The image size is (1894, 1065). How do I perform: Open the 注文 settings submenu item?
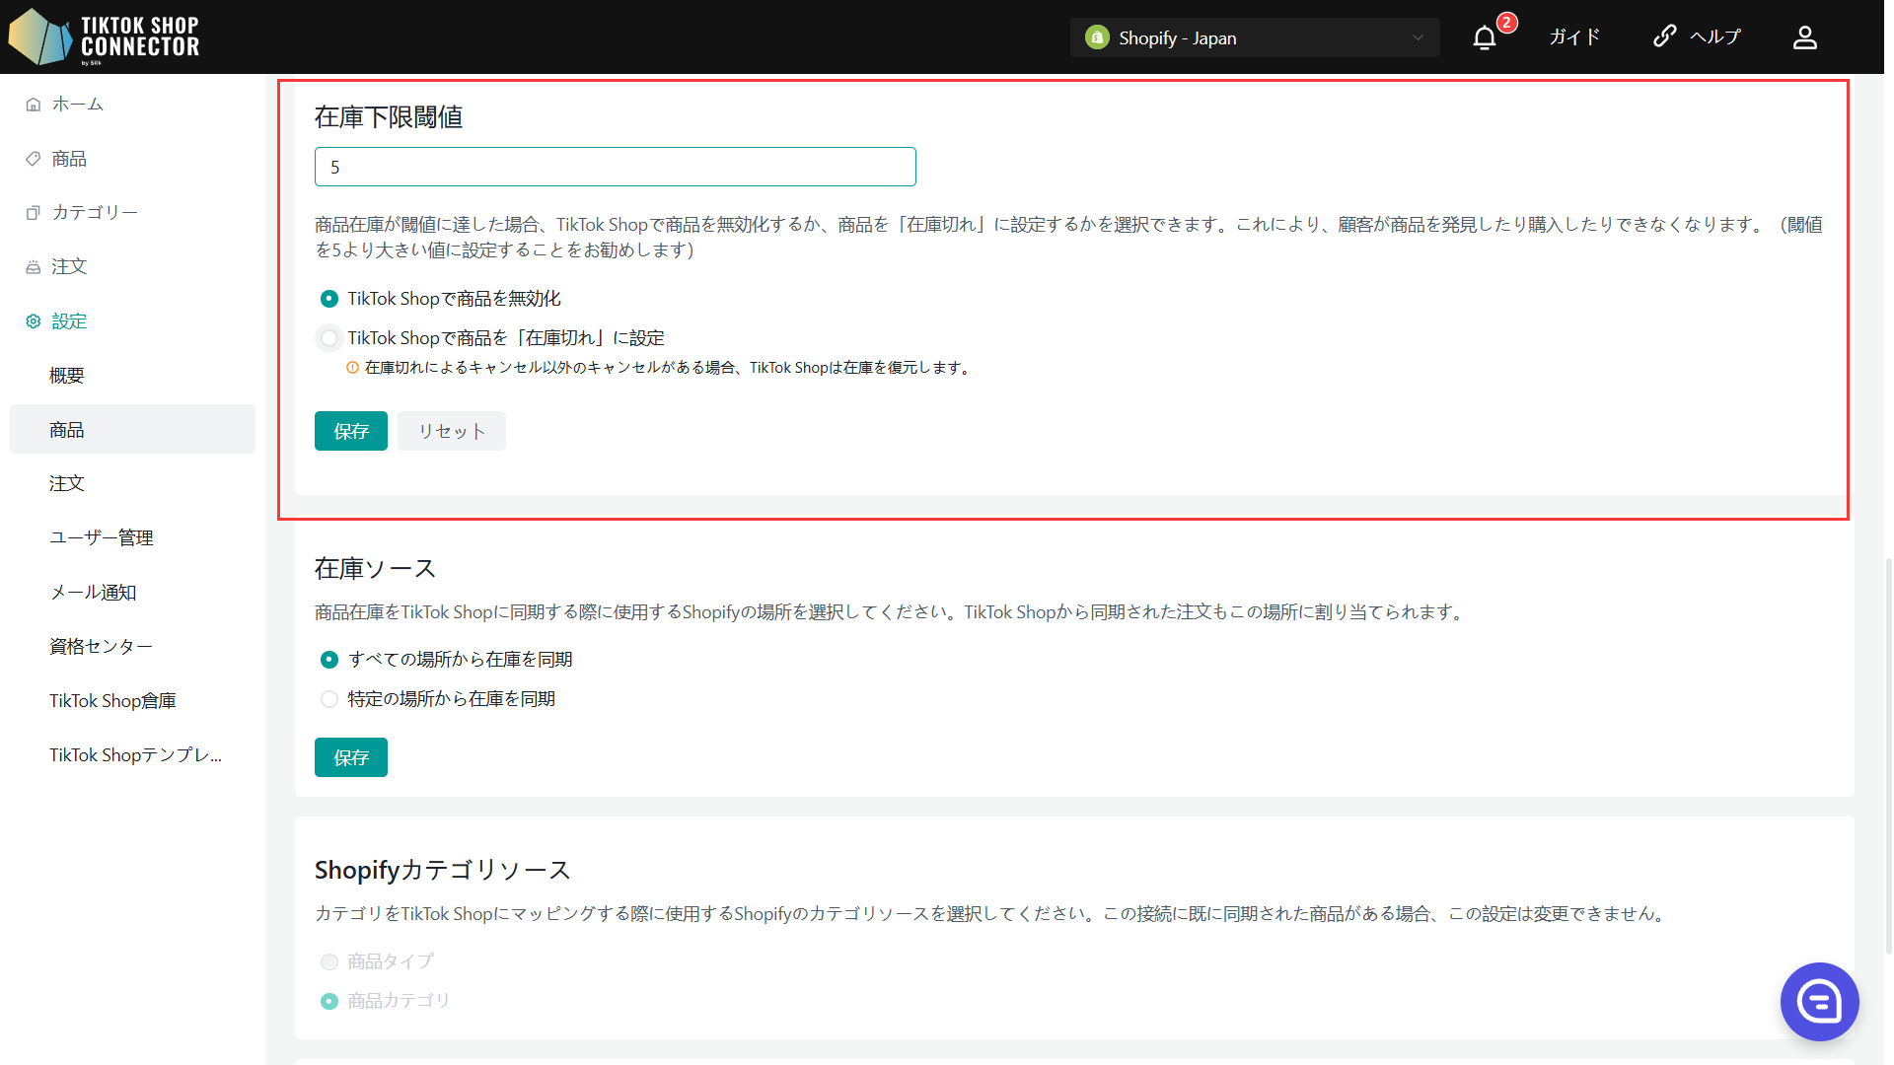click(x=132, y=483)
